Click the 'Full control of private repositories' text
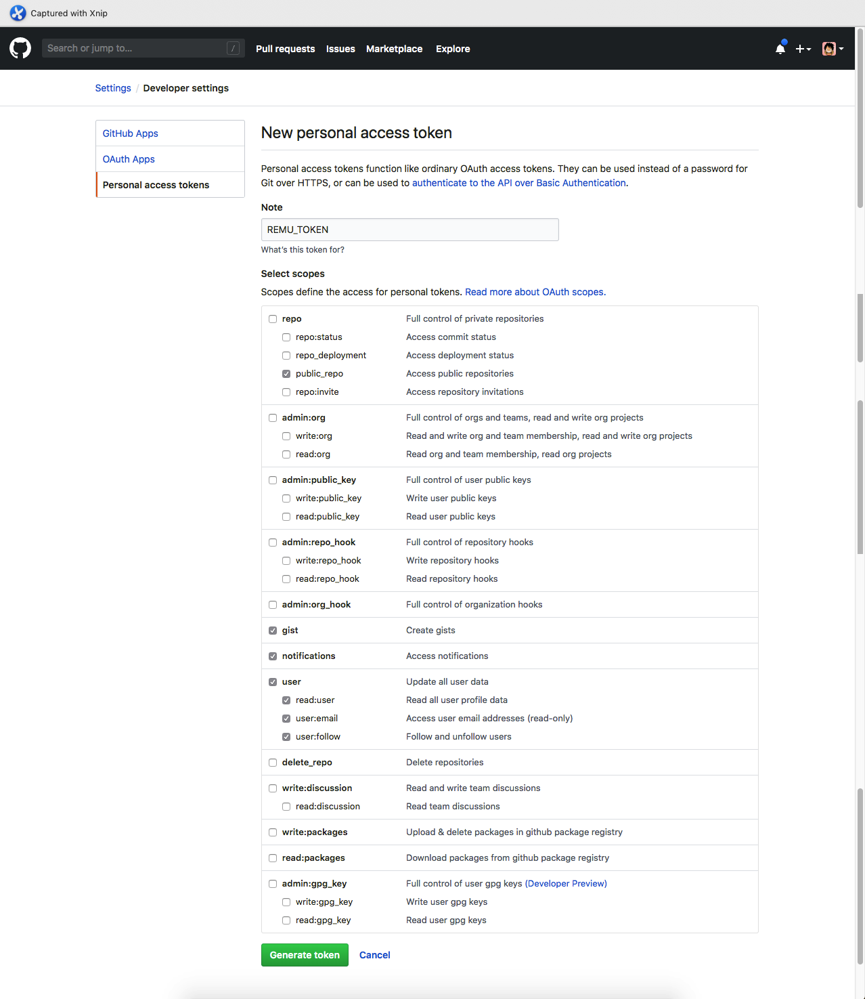 click(x=474, y=319)
